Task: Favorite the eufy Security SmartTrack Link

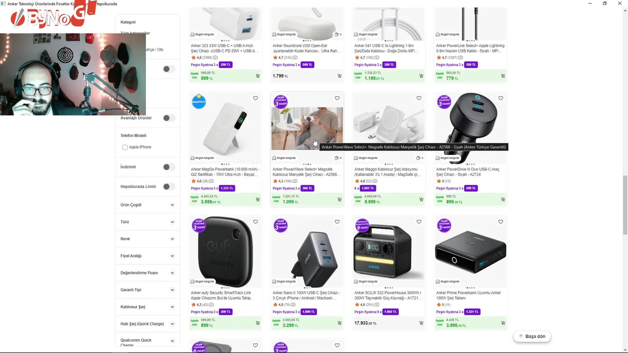Action: [255, 222]
